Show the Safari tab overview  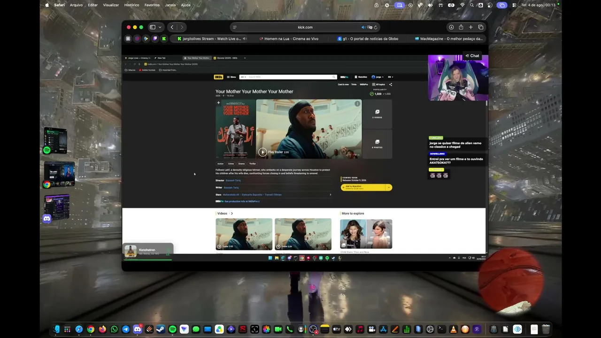point(481,27)
